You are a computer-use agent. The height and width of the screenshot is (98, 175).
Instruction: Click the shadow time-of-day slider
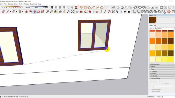coord(37,7)
